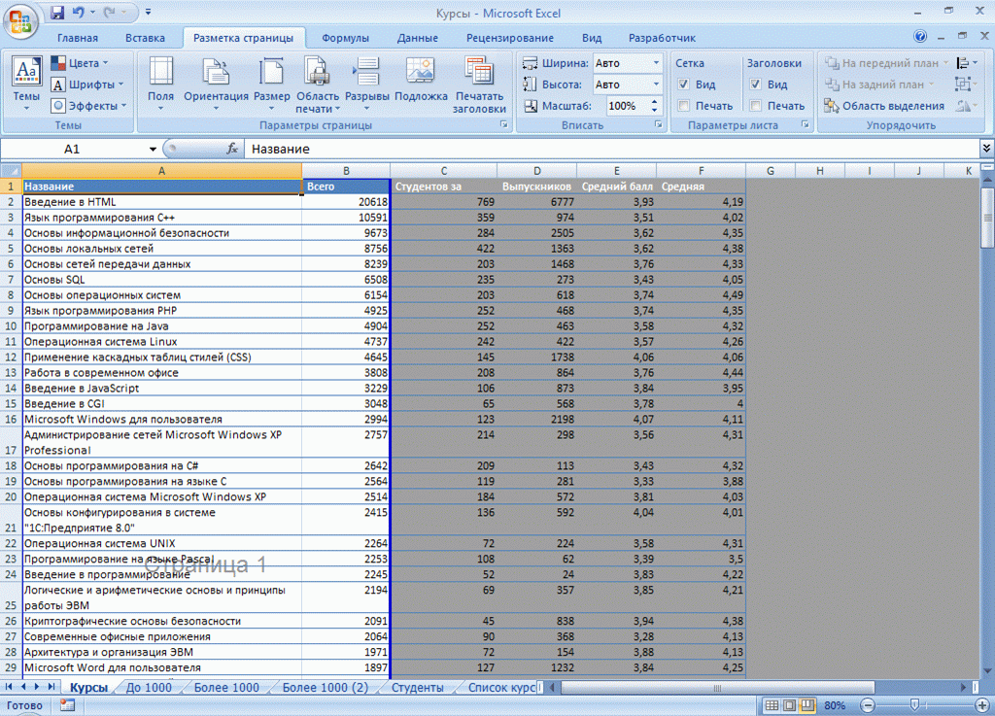Open the Ширина width dropdown
The image size is (995, 716).
click(656, 63)
